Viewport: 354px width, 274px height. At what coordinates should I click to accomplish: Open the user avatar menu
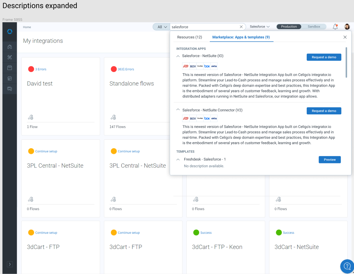347,27
